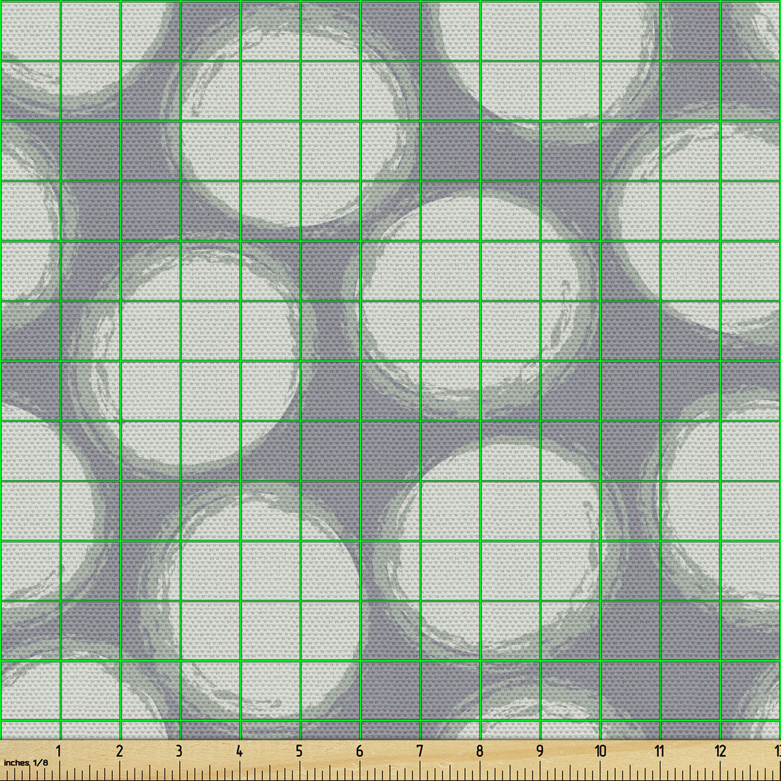Click the ruler number 9 marking

[x=540, y=751]
